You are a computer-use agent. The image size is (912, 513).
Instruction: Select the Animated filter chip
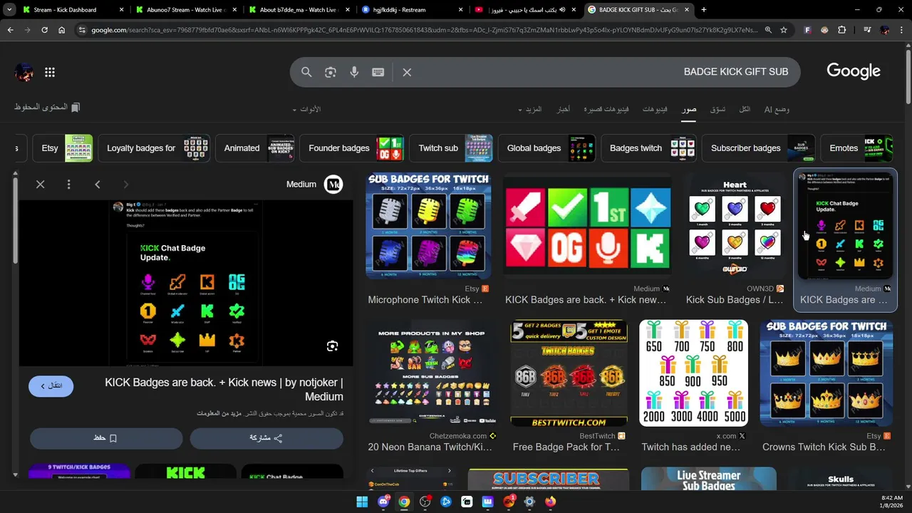click(x=255, y=148)
